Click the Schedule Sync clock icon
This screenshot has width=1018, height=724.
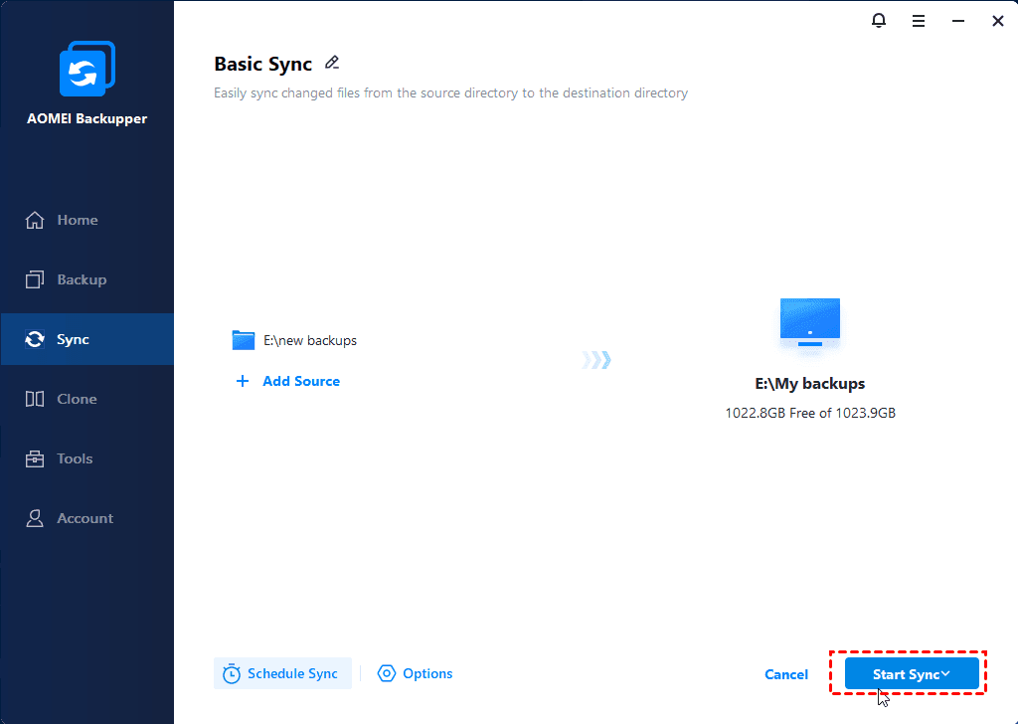coord(232,673)
